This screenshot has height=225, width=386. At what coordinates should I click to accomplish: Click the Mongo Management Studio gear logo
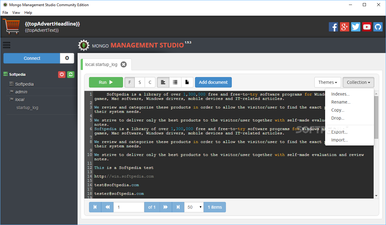(83, 45)
